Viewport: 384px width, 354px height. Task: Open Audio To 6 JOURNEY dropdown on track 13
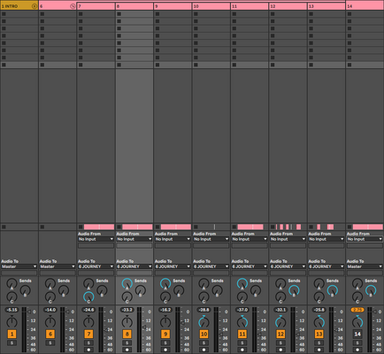point(326,266)
